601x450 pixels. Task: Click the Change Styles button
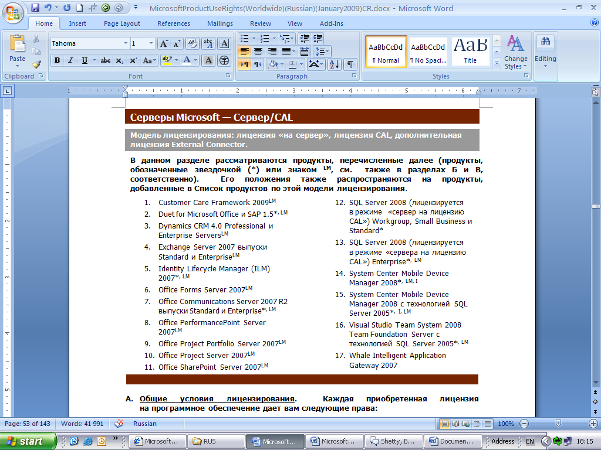(516, 52)
